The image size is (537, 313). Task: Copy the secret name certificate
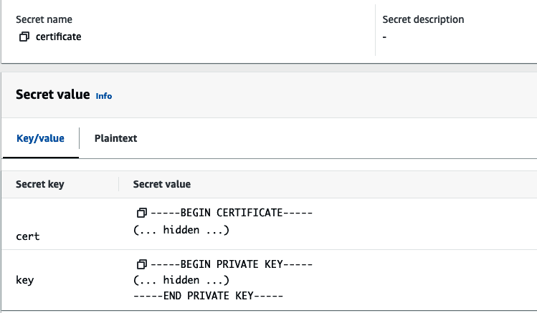tap(24, 37)
